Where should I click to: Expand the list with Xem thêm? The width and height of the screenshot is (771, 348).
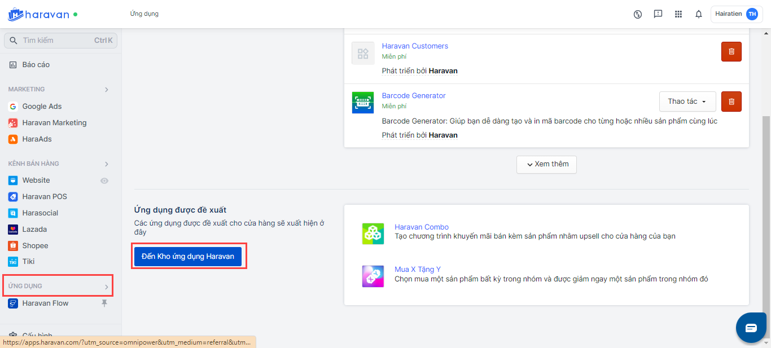coord(546,164)
